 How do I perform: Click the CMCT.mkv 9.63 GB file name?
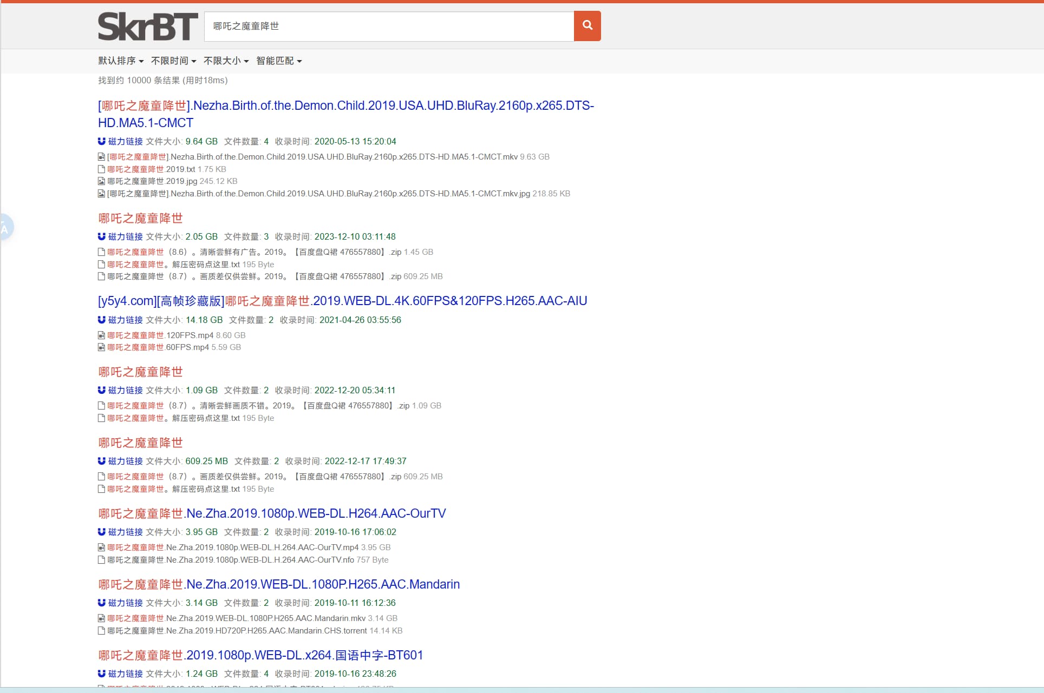(312, 157)
